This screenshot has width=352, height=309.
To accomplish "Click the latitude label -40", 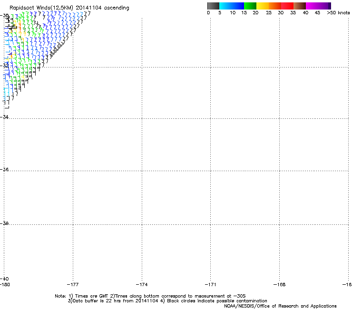I will pos(4,279).
